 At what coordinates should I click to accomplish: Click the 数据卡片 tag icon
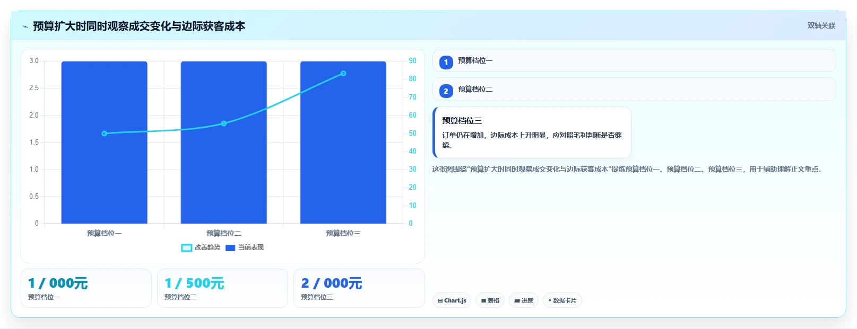tap(550, 300)
